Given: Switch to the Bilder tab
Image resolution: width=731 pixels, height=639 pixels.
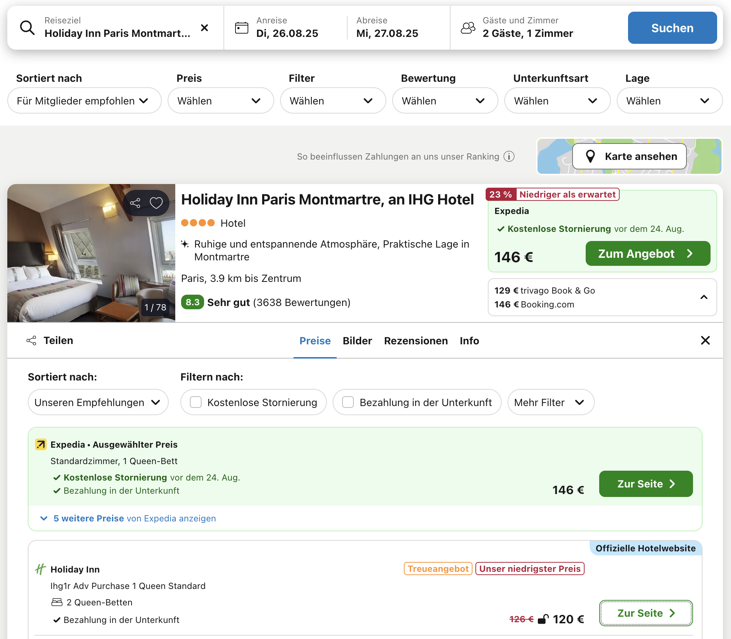Looking at the screenshot, I should click(x=357, y=341).
